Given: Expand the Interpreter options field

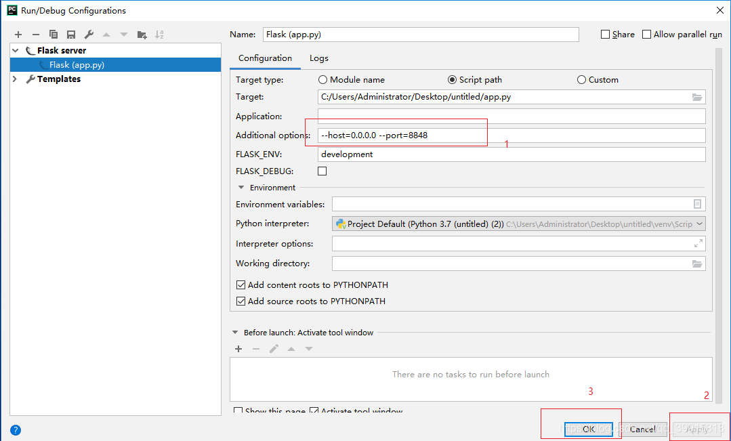Looking at the screenshot, I should click(x=698, y=243).
